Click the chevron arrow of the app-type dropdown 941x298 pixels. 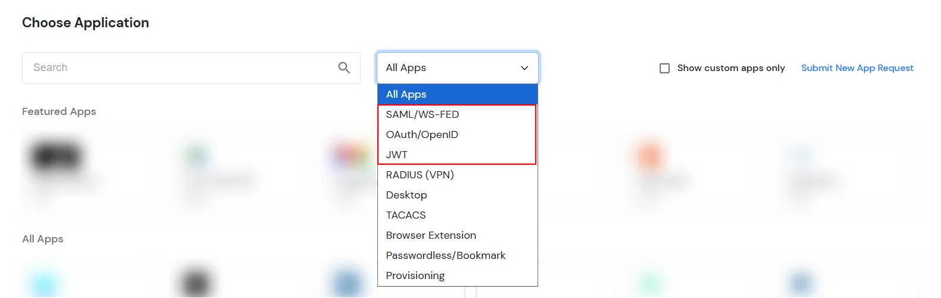524,68
